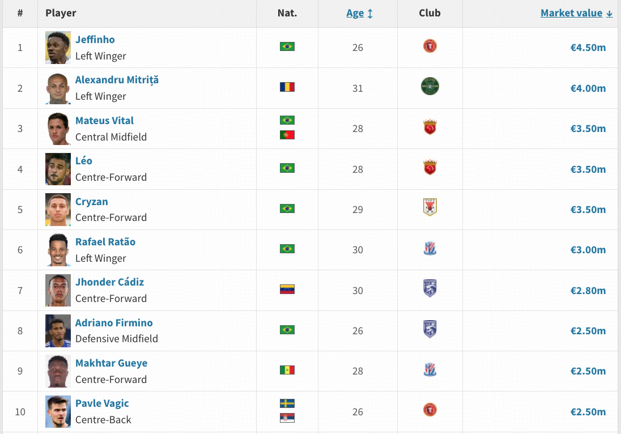Image resolution: width=621 pixels, height=434 pixels.
Task: Sort table by Market value
Action: [571, 13]
